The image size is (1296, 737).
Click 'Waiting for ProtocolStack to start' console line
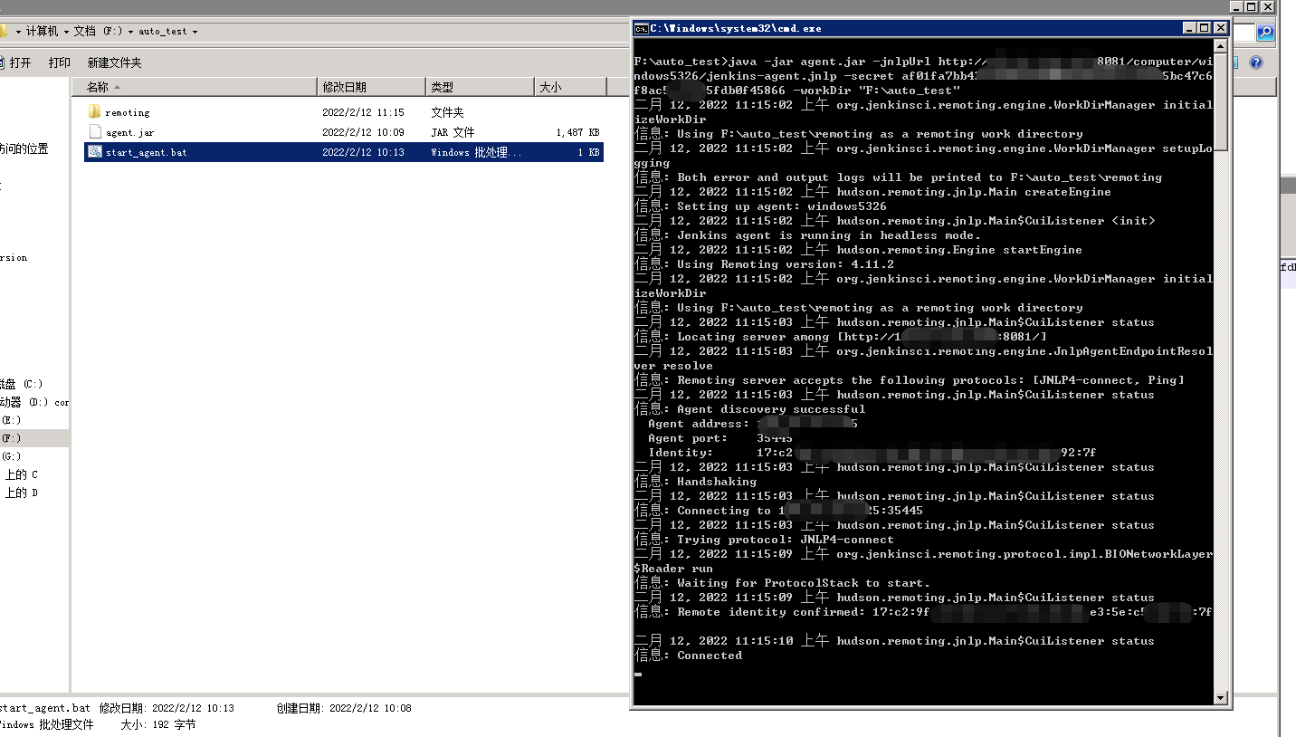(783, 583)
